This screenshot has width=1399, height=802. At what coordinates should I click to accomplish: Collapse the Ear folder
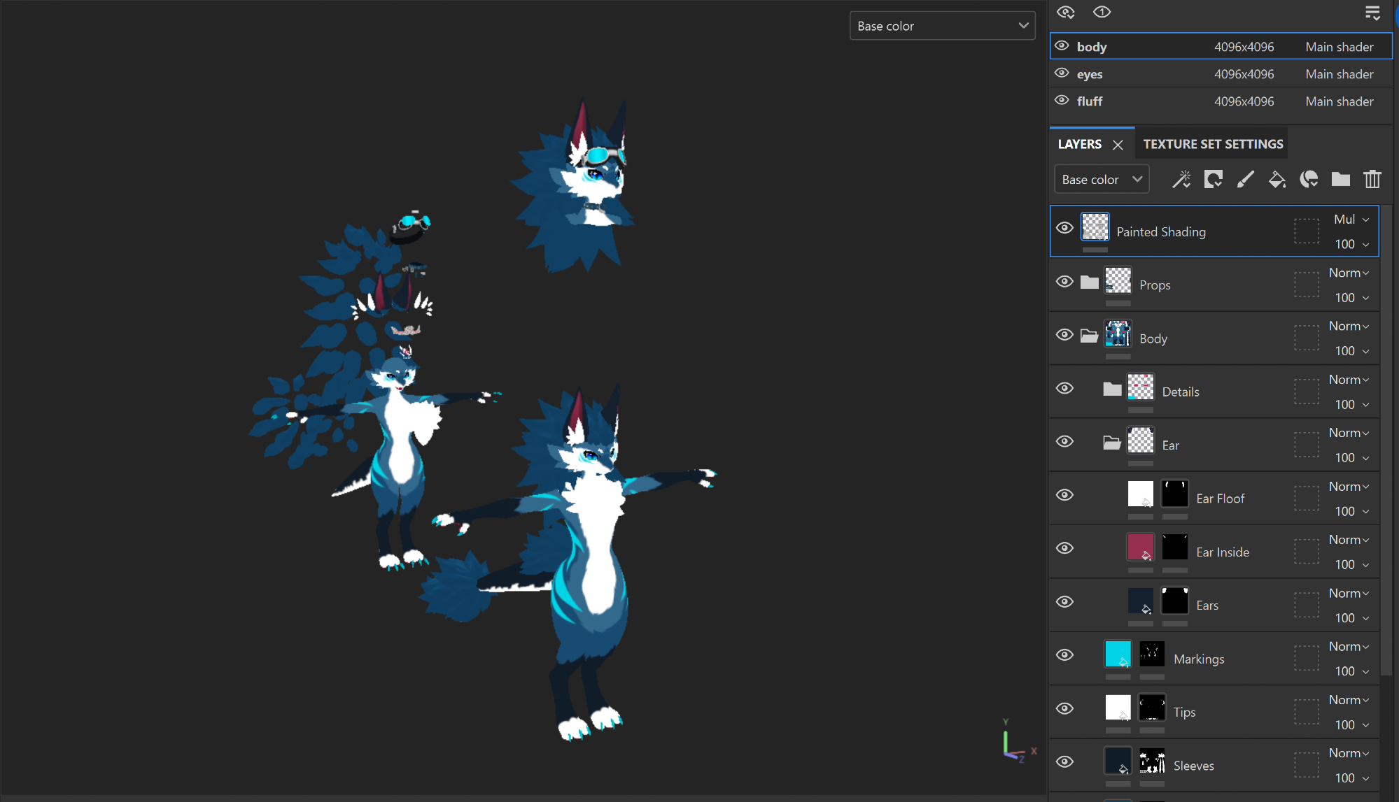coord(1111,443)
